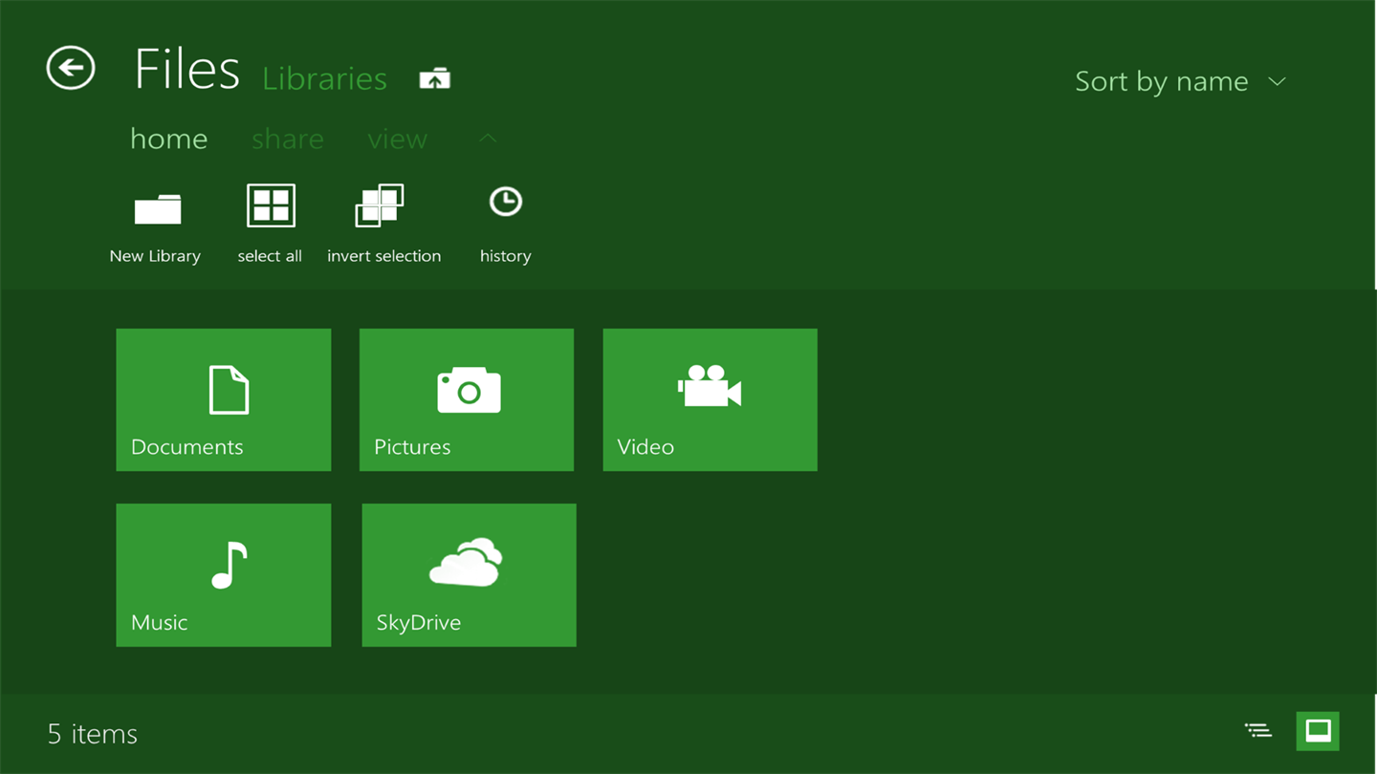
Task: Open the Pictures library tile
Action: [467, 399]
